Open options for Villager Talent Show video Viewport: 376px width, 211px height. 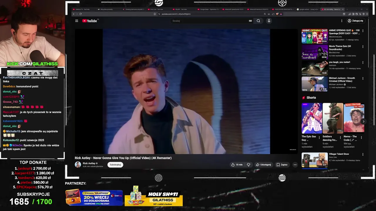363,154
